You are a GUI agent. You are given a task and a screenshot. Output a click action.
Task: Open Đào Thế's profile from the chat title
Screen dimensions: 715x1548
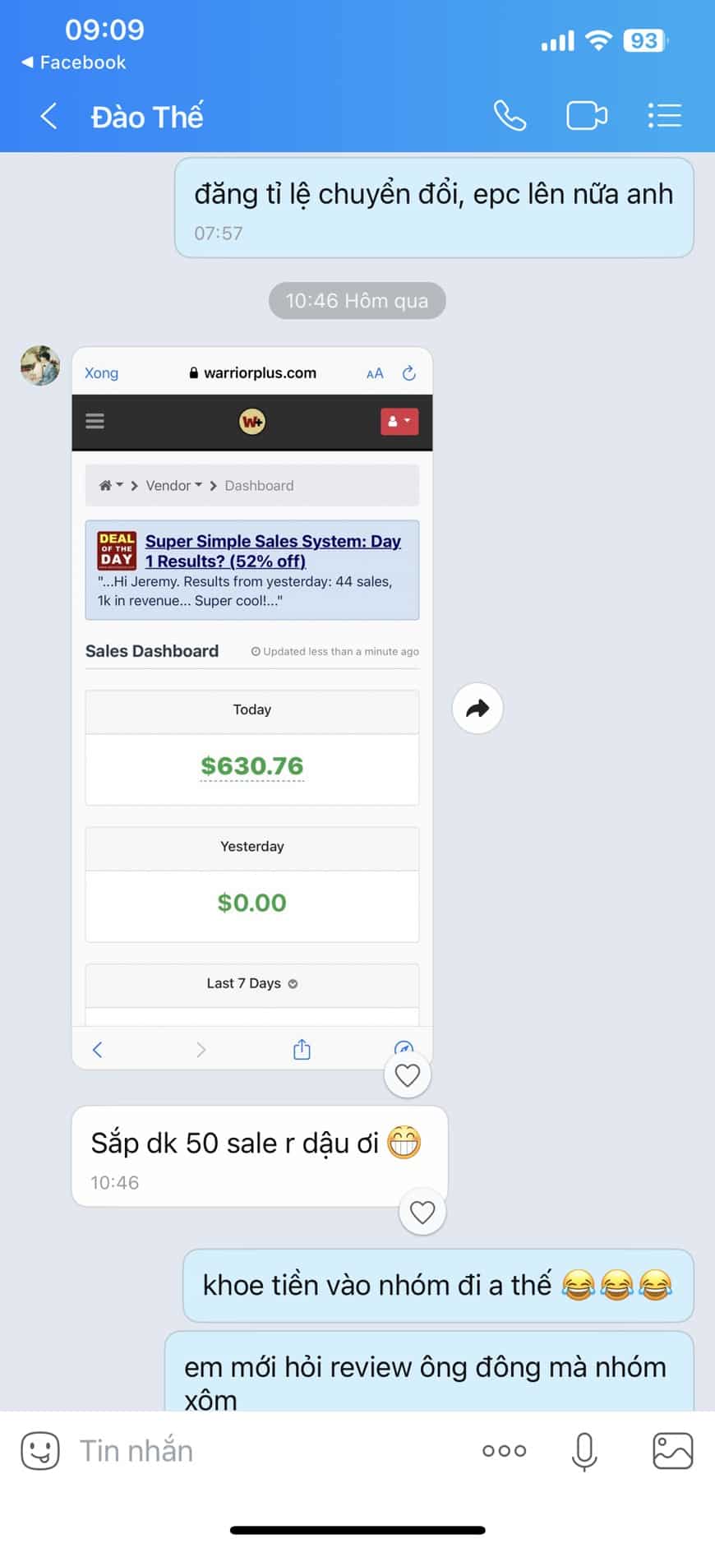click(x=147, y=117)
